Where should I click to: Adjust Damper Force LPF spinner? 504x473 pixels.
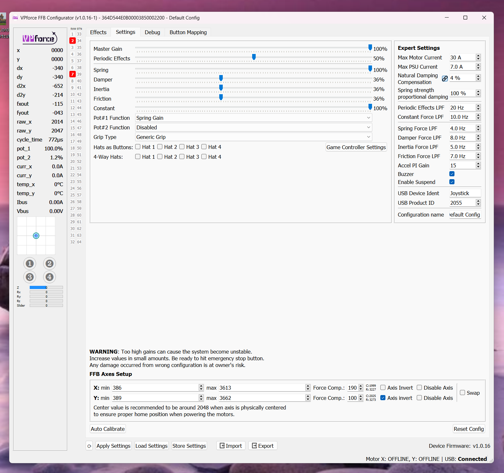[x=478, y=138]
